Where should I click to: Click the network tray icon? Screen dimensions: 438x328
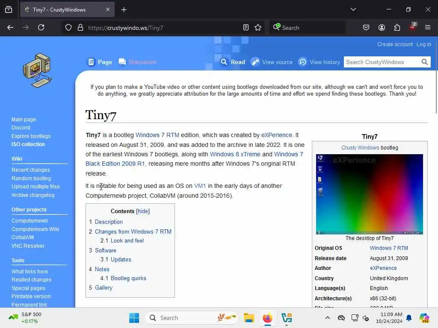tap(355, 318)
